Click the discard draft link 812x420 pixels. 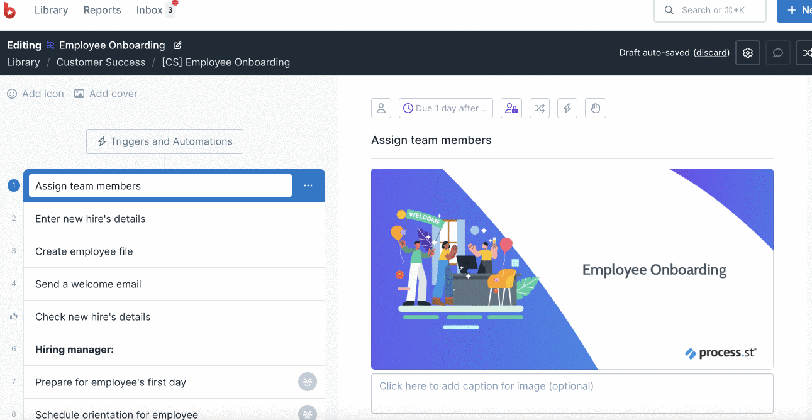click(x=712, y=53)
